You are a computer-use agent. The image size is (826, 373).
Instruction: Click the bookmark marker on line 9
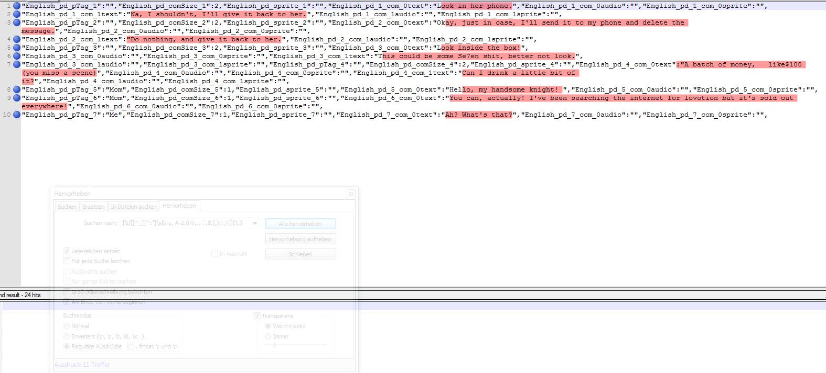(17, 98)
